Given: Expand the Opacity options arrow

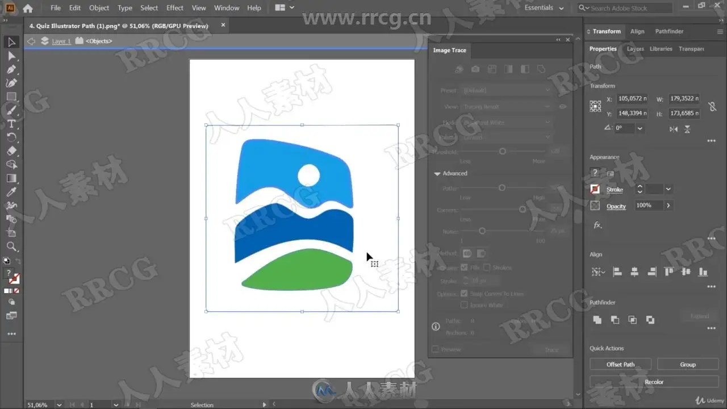Looking at the screenshot, I should (x=668, y=205).
